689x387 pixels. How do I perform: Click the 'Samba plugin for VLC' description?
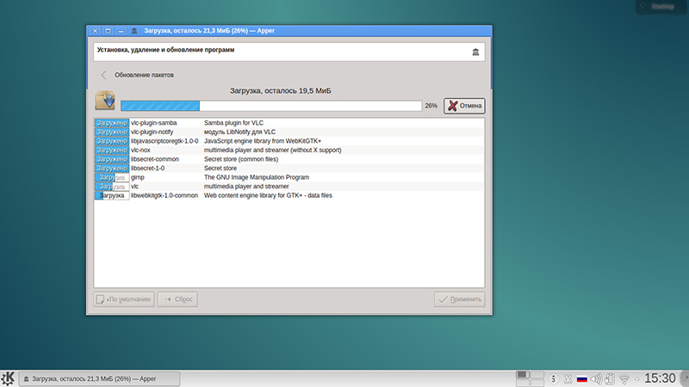click(x=233, y=123)
